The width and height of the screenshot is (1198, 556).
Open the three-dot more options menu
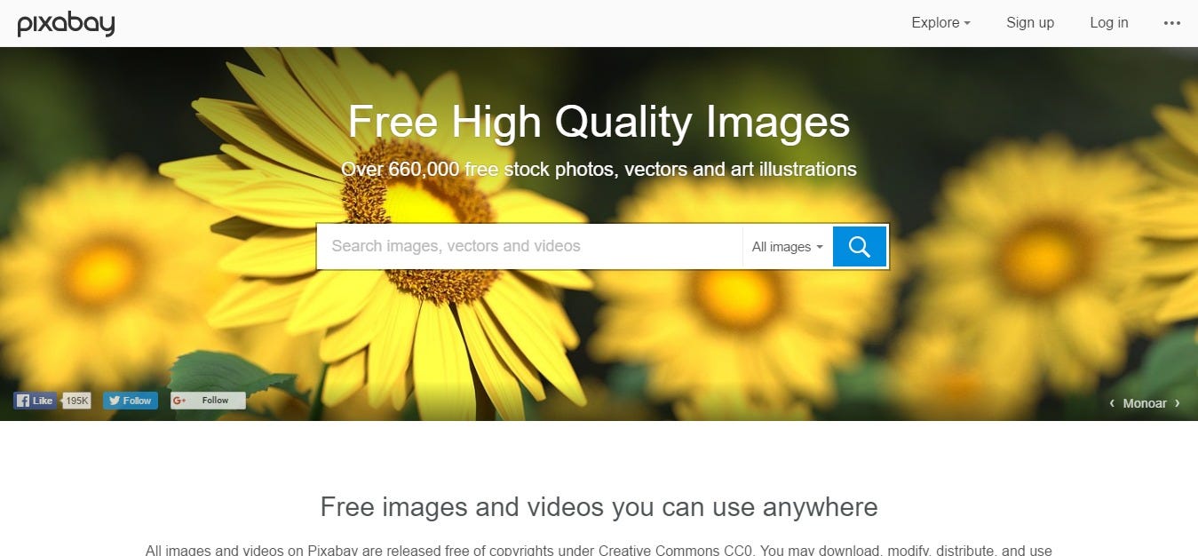pos(1172,23)
